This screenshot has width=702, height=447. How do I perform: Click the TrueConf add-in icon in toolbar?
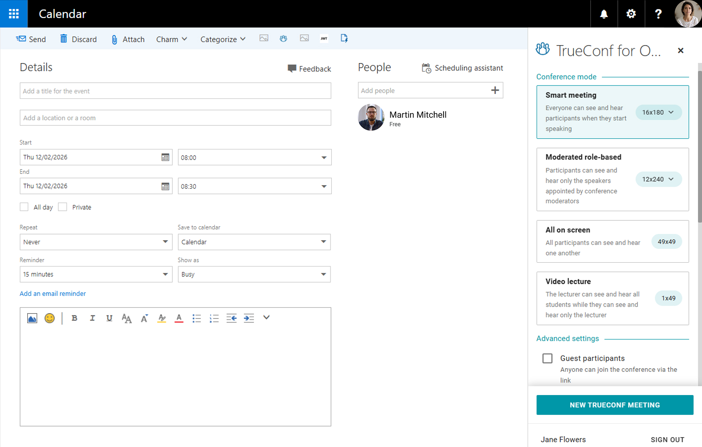[283, 38]
